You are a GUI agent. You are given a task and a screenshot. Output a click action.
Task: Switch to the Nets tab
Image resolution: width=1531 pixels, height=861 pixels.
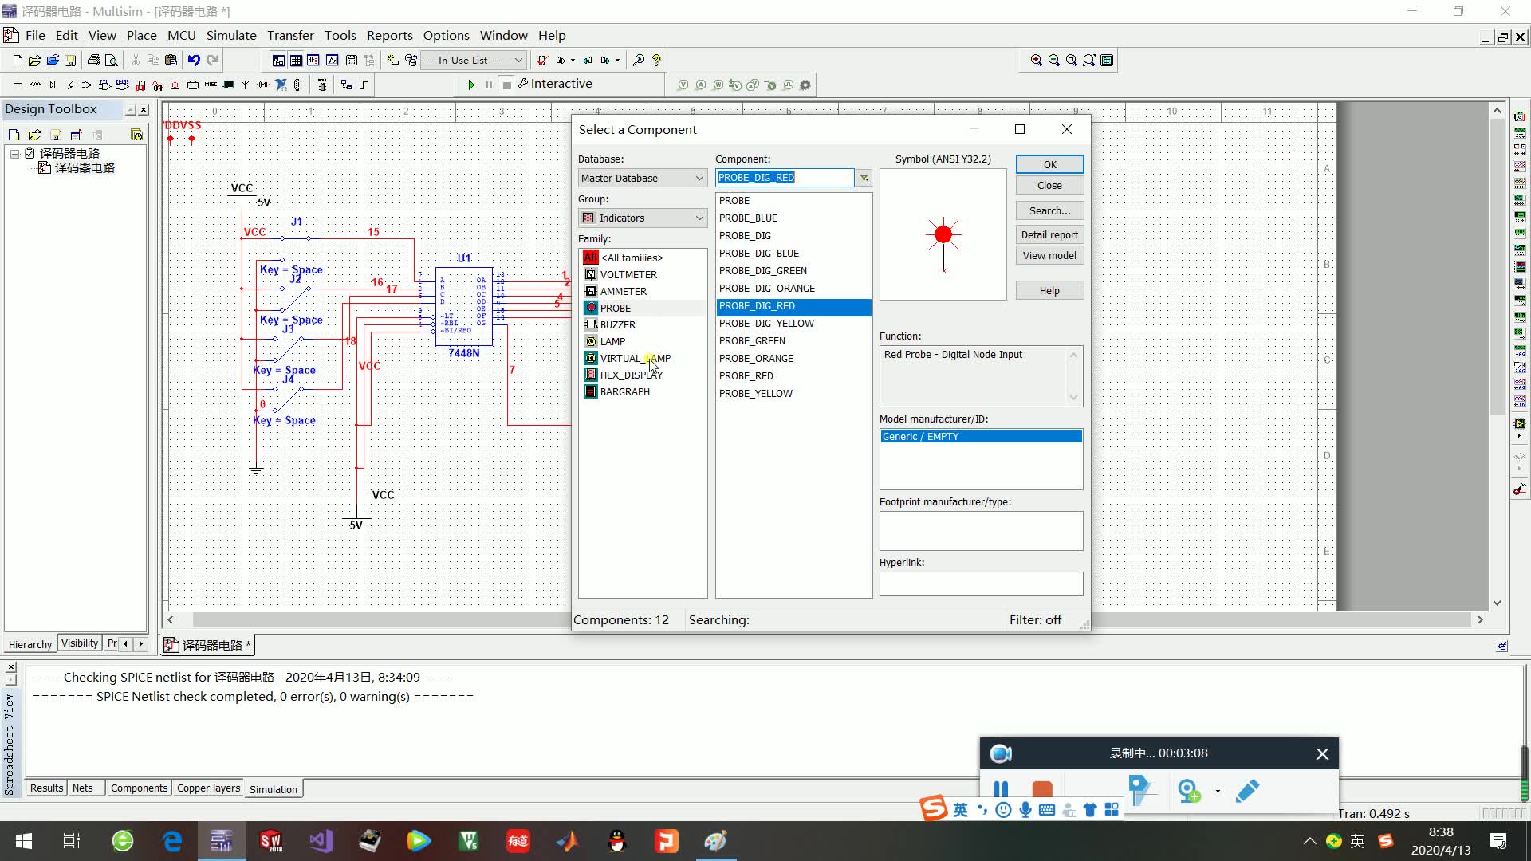(x=82, y=788)
